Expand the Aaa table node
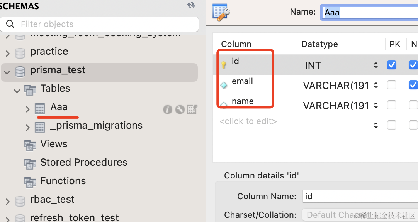The height and width of the screenshot is (222, 418). pyautogui.click(x=27, y=109)
